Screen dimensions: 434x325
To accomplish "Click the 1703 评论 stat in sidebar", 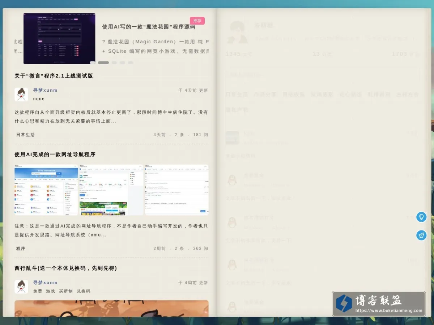I will pyautogui.click(x=405, y=54).
